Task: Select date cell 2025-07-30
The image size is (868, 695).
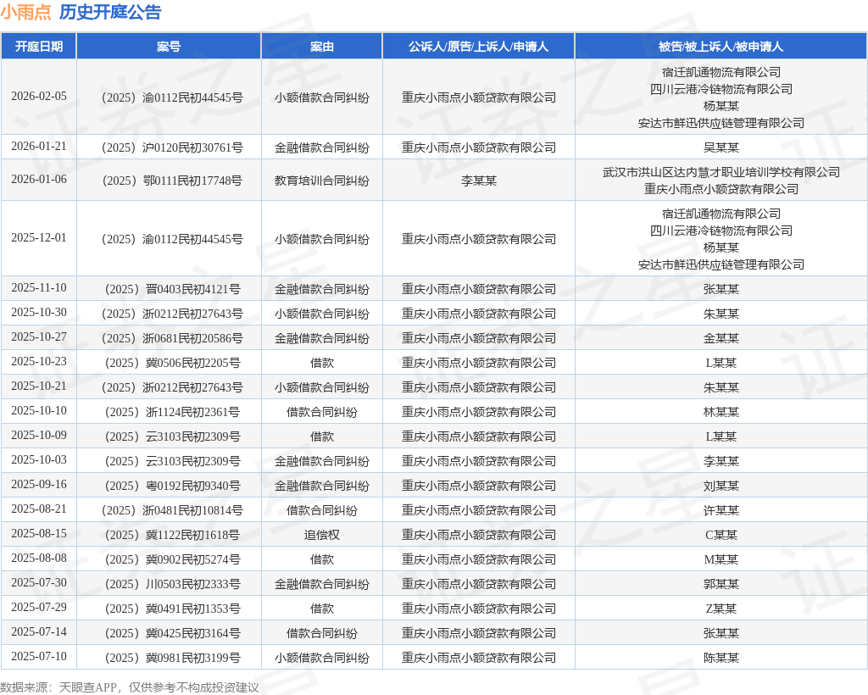Action: (39, 582)
